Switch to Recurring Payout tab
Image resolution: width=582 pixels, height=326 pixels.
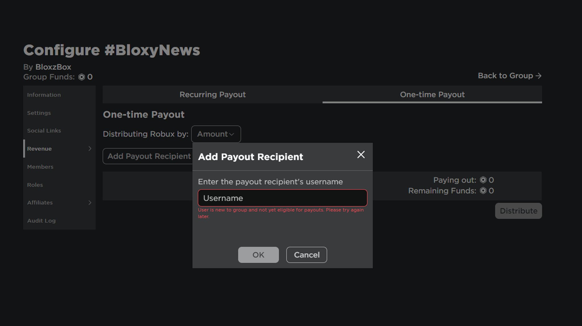pyautogui.click(x=212, y=94)
